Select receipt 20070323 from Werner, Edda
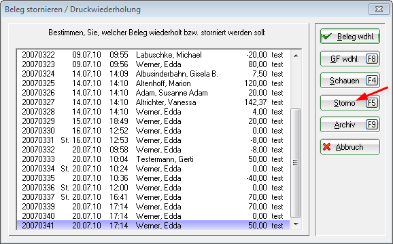Viewport: 393px width, 244px height. click(x=153, y=64)
